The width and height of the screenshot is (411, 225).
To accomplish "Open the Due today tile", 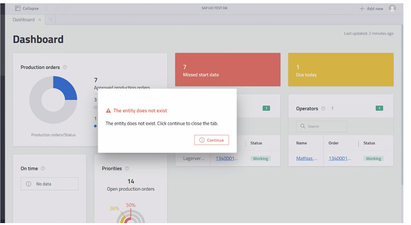I will point(341,70).
